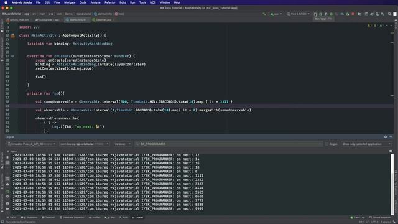Open the Logcat process com.ibareq.rxjavatutorial dropdown

[85, 144]
